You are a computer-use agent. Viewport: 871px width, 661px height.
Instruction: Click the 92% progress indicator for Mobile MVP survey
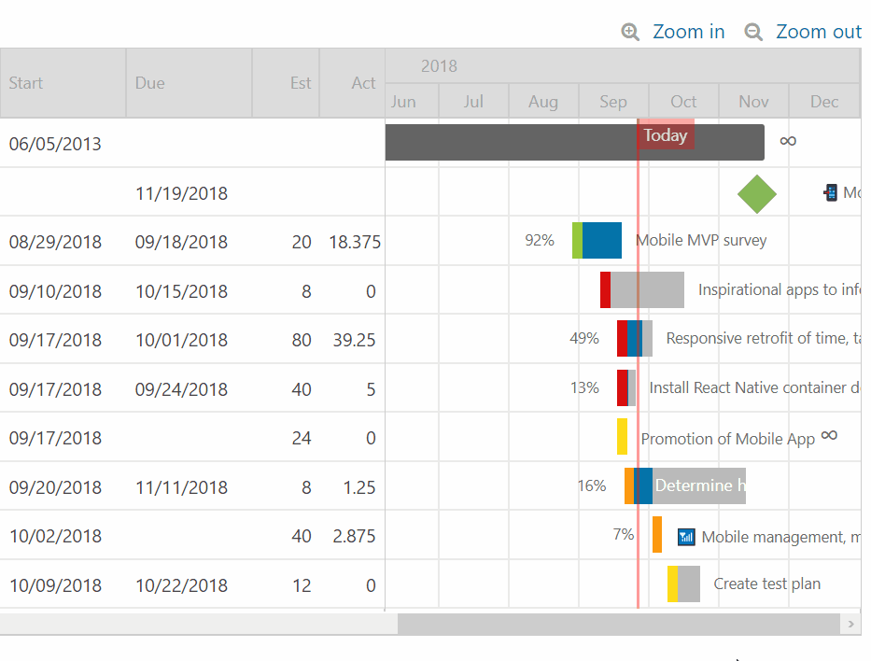(x=539, y=240)
